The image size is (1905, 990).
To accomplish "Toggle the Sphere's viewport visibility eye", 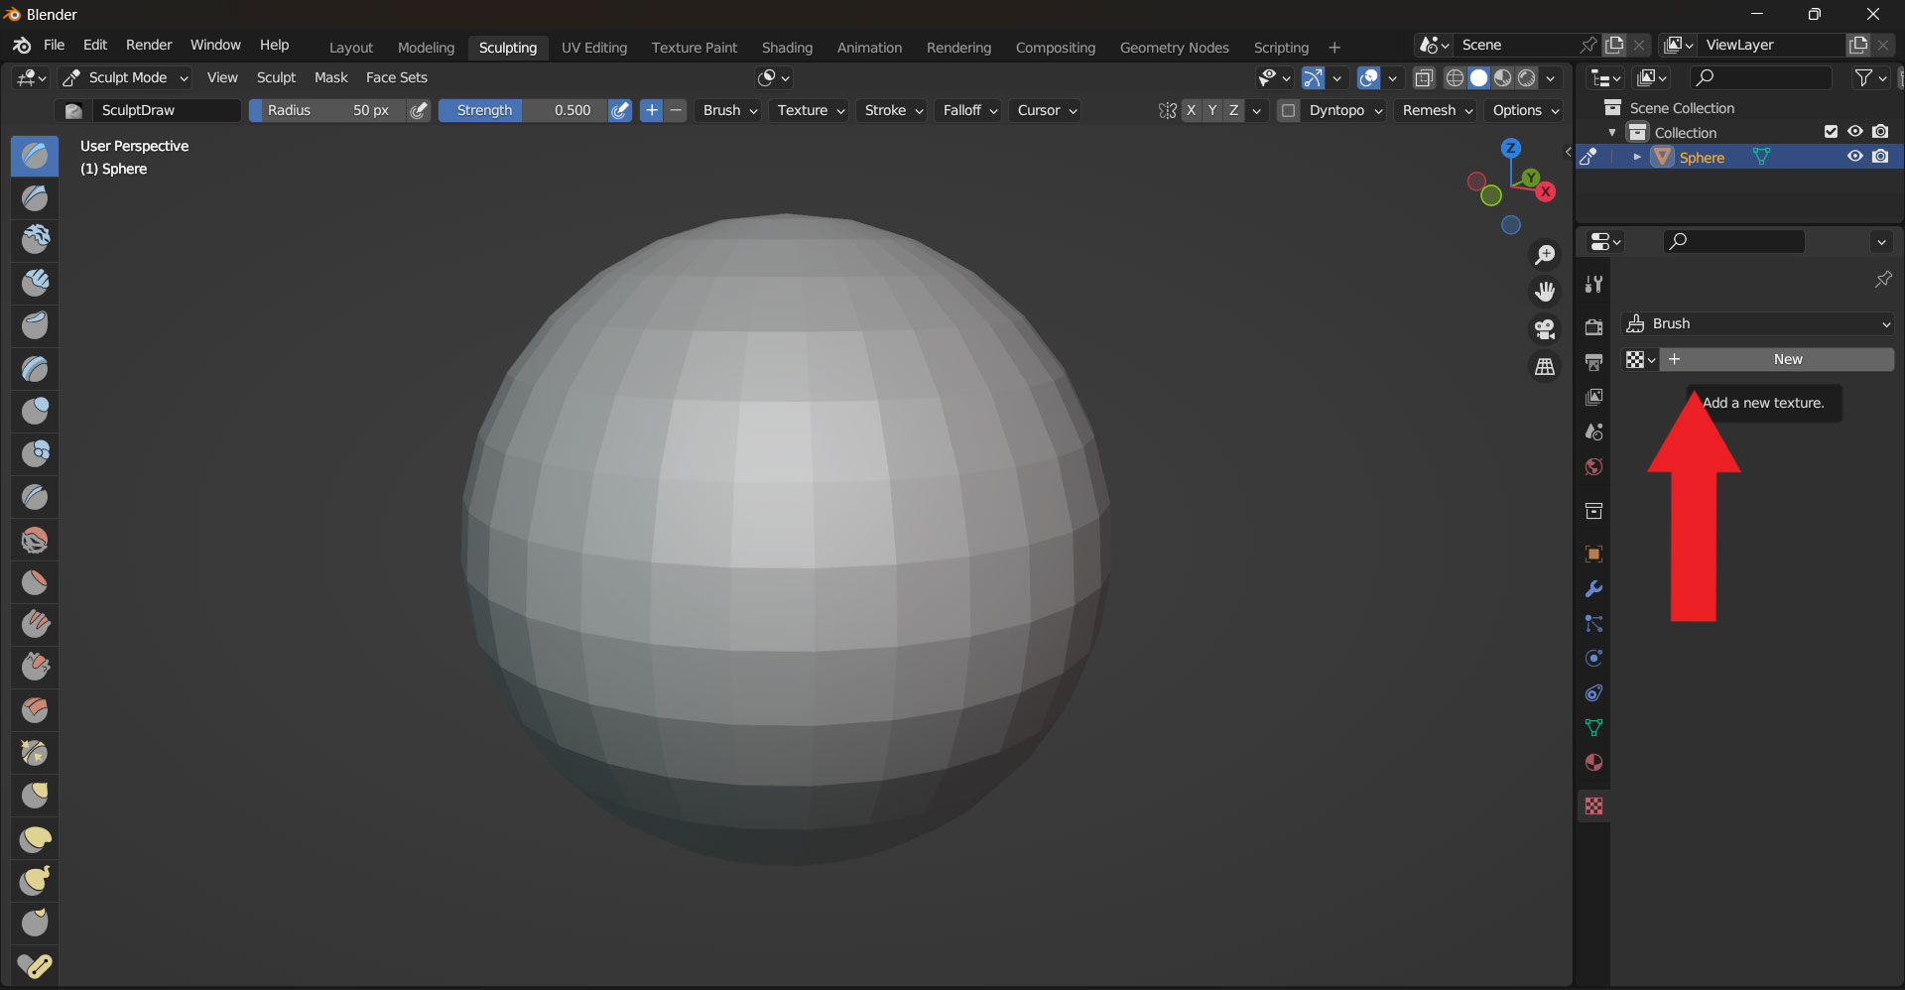I will point(1854,157).
